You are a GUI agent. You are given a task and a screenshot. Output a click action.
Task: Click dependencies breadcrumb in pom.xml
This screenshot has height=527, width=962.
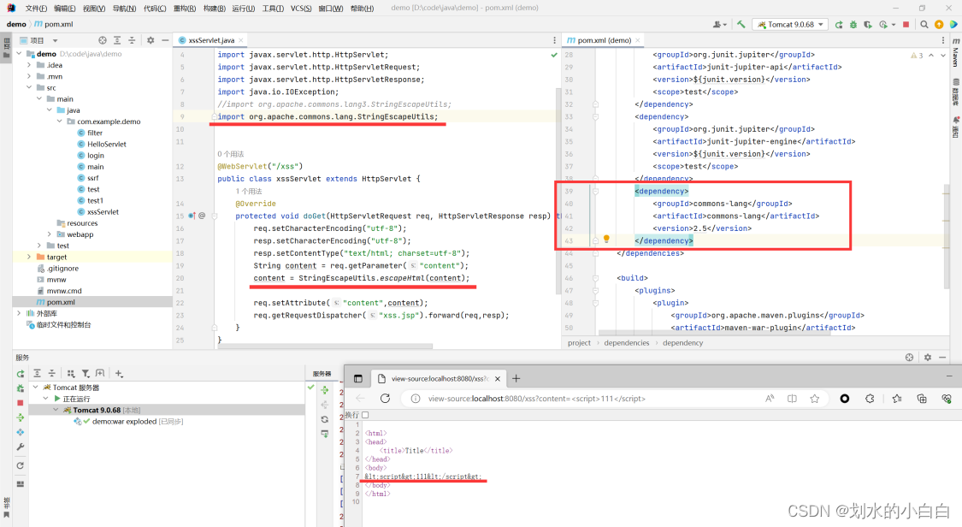click(627, 343)
